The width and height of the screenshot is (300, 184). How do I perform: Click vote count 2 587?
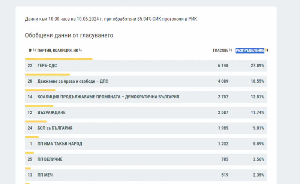[x=223, y=113]
